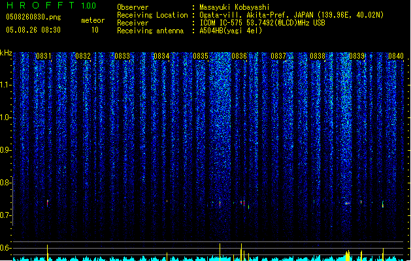Click the kHz axis unit label

pyautogui.click(x=6, y=53)
